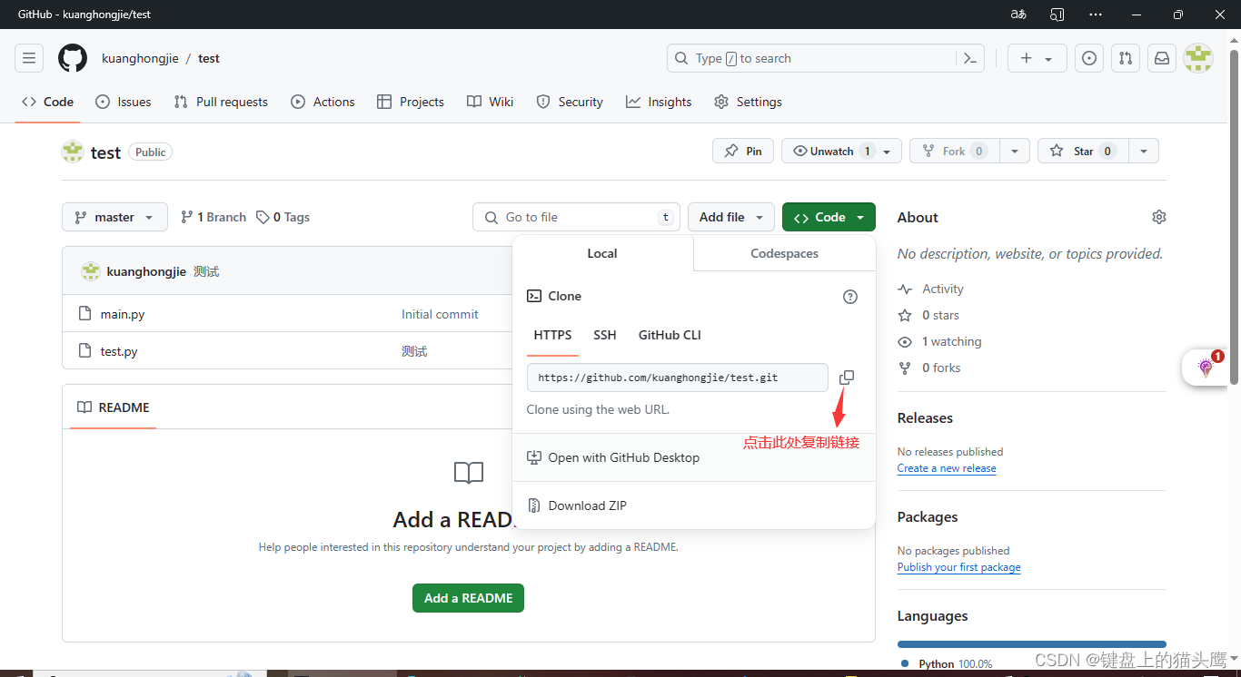This screenshot has width=1241, height=677.
Task: Click the Python 100.0% language bar
Action: pyautogui.click(x=1031, y=643)
